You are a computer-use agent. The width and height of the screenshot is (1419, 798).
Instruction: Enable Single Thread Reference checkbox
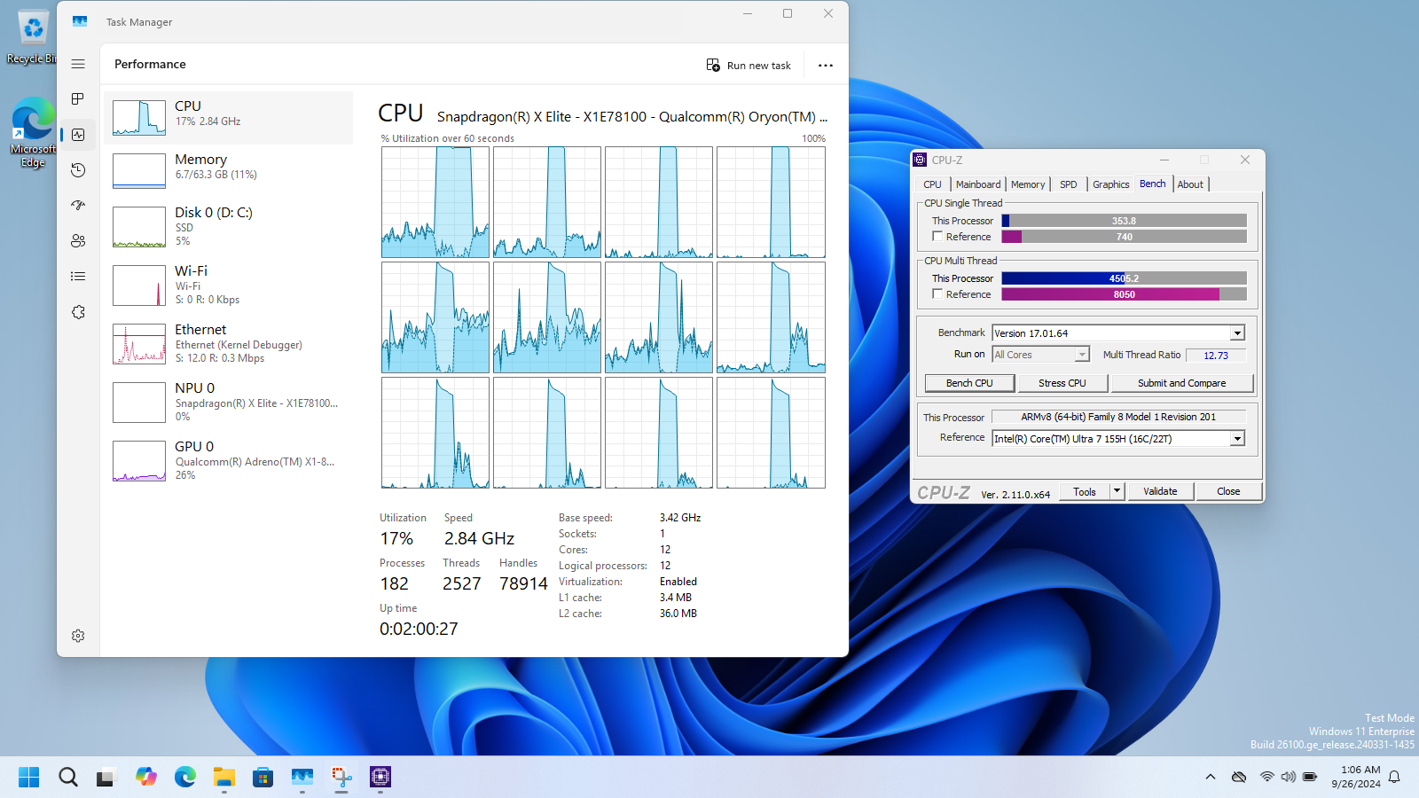tap(937, 237)
